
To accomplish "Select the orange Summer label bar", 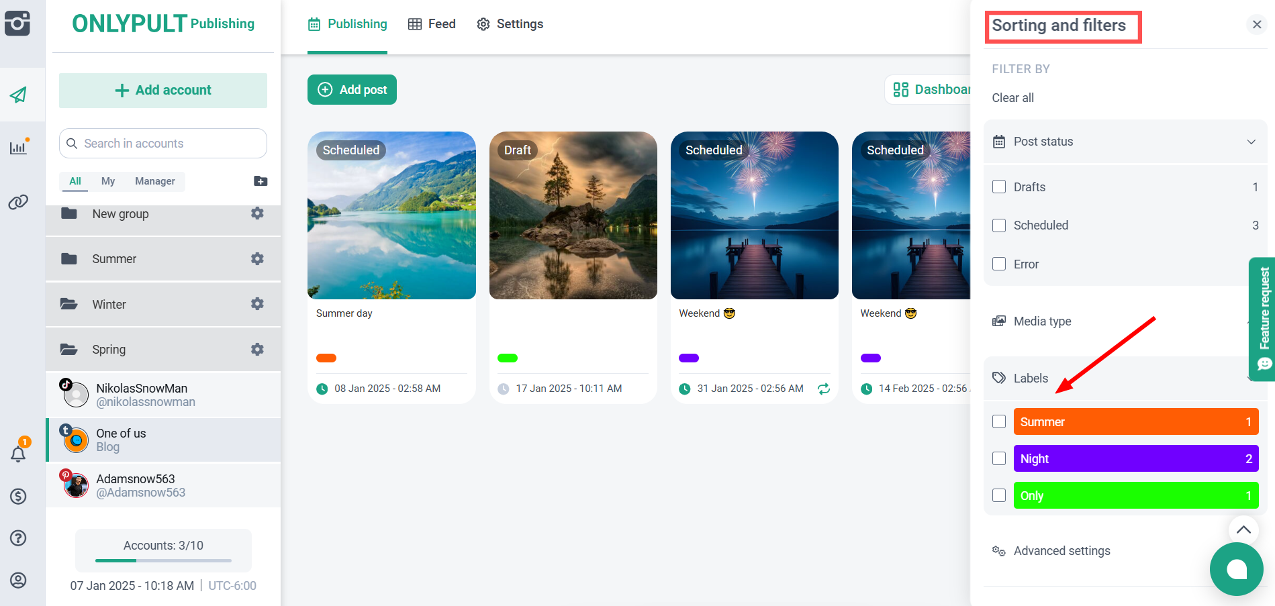I will point(1135,422).
